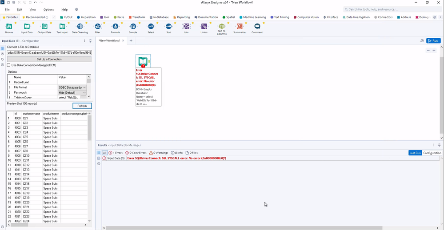The width and height of the screenshot is (444, 230).
Task: Open the annotation tag sidebar icon
Action: [x=3, y=59]
